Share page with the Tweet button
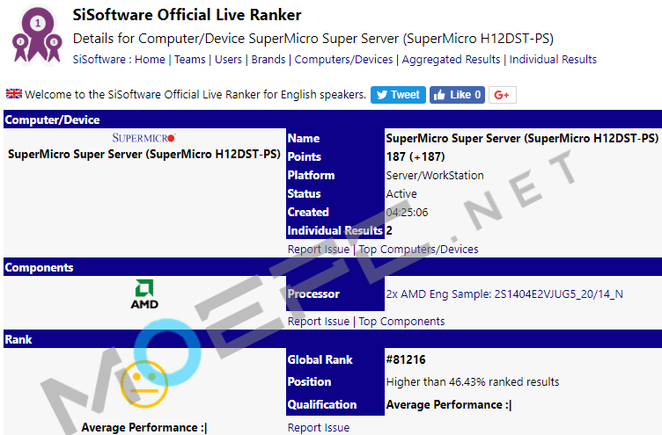662x435 pixels. click(x=398, y=95)
